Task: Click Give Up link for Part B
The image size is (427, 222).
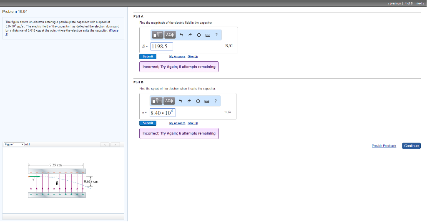Action: click(x=193, y=123)
